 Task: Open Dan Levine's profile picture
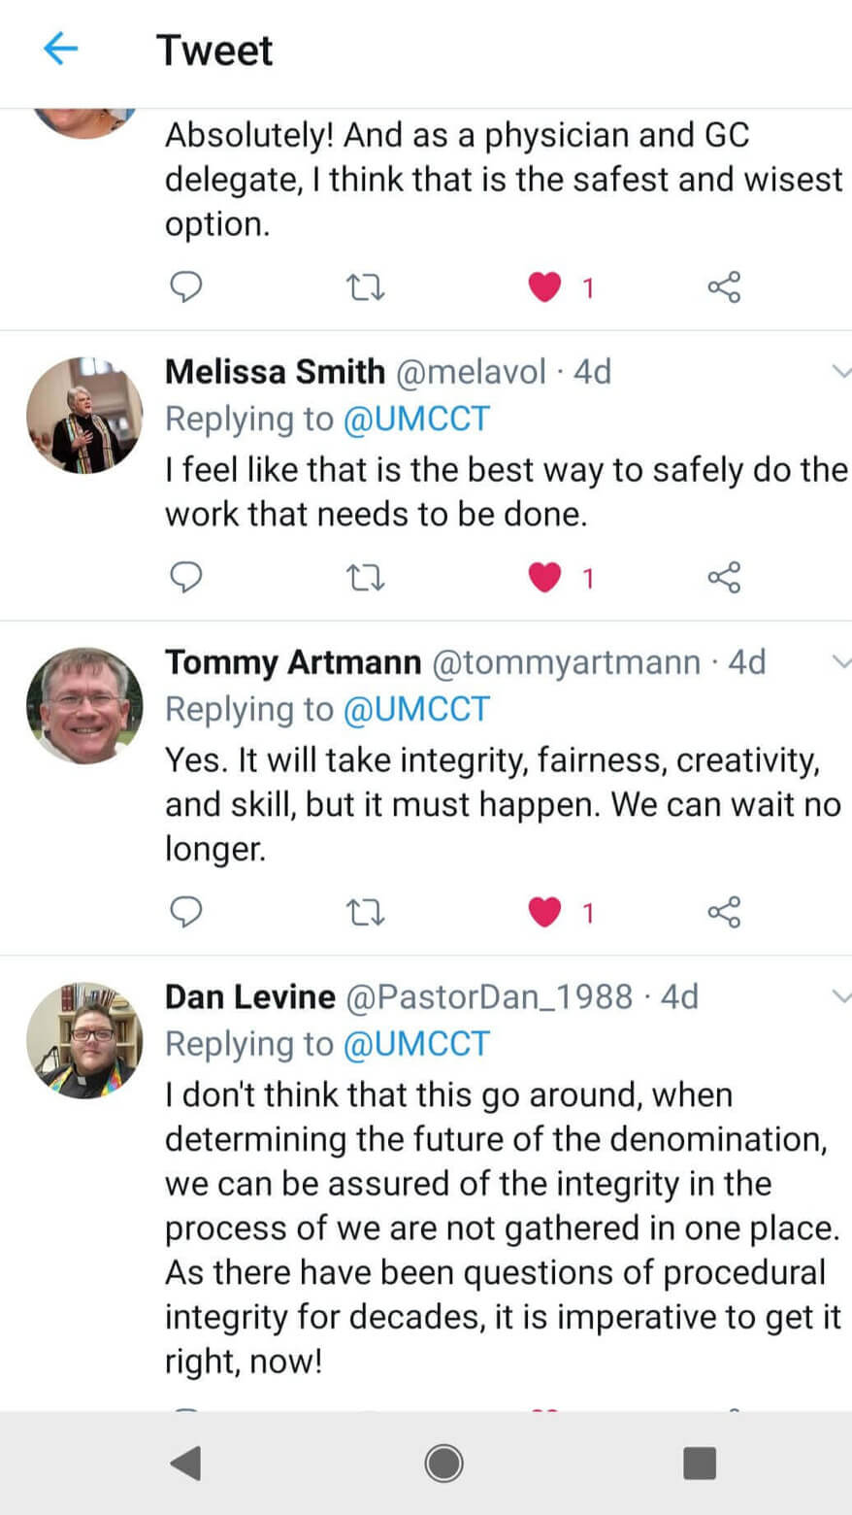point(83,1039)
